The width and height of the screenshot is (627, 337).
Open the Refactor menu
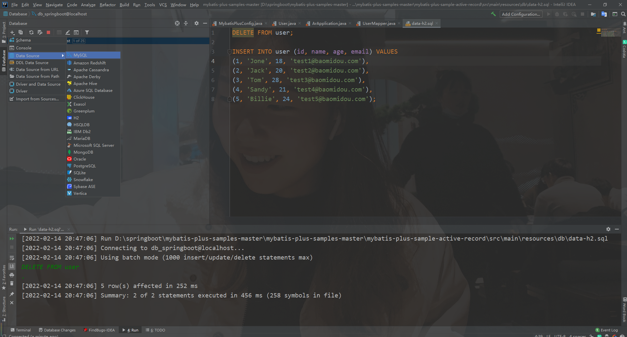point(108,5)
